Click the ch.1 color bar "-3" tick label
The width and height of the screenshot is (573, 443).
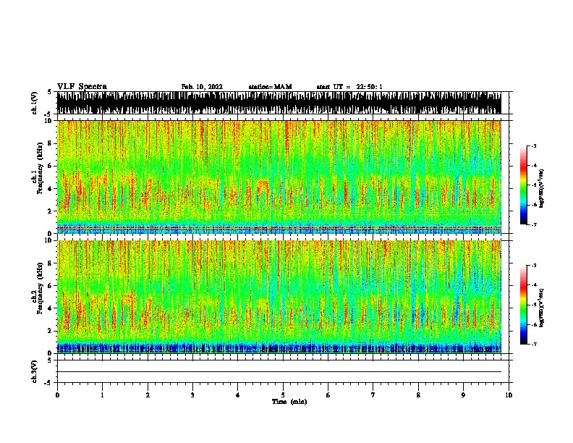(533, 145)
